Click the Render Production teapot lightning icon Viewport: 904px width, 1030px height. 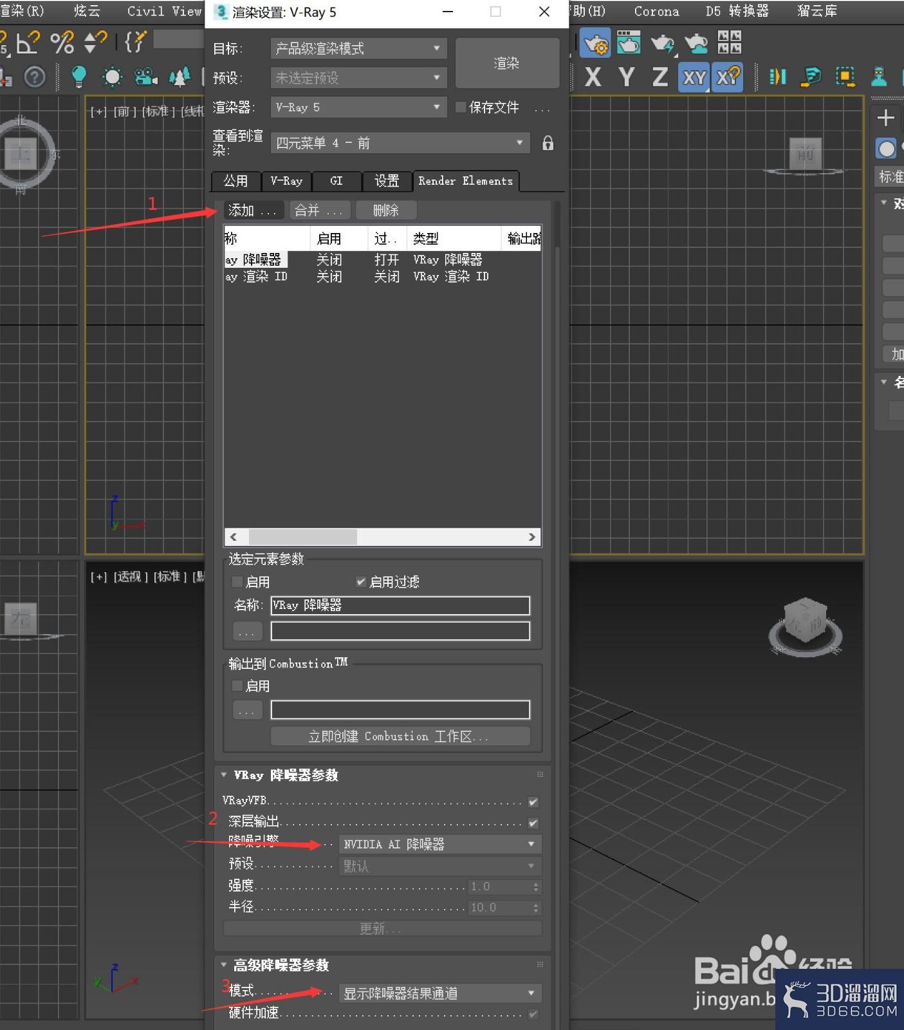click(x=662, y=43)
